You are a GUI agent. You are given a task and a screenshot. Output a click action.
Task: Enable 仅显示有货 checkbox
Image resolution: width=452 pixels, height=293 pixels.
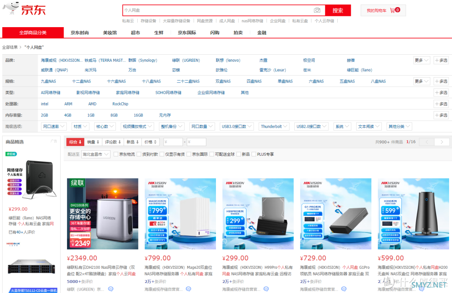pyautogui.click(x=162, y=154)
